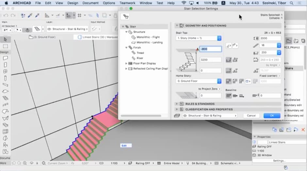This screenshot has height=171, width=307.
Task: Toggle layer visibility eye in dialog layer selector
Action: pos(185,116)
